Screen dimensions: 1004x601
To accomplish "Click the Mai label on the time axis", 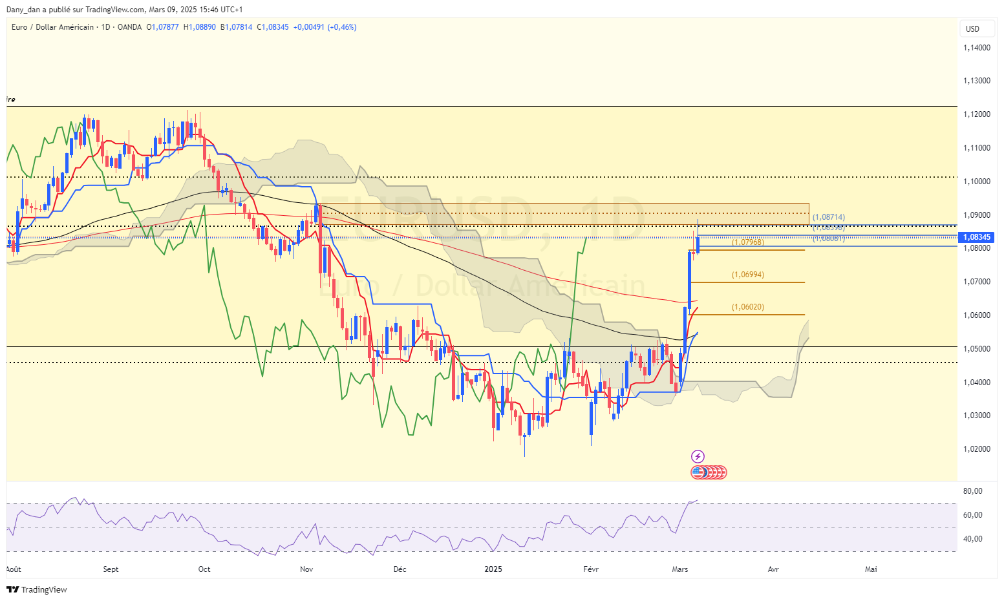I will 871,569.
